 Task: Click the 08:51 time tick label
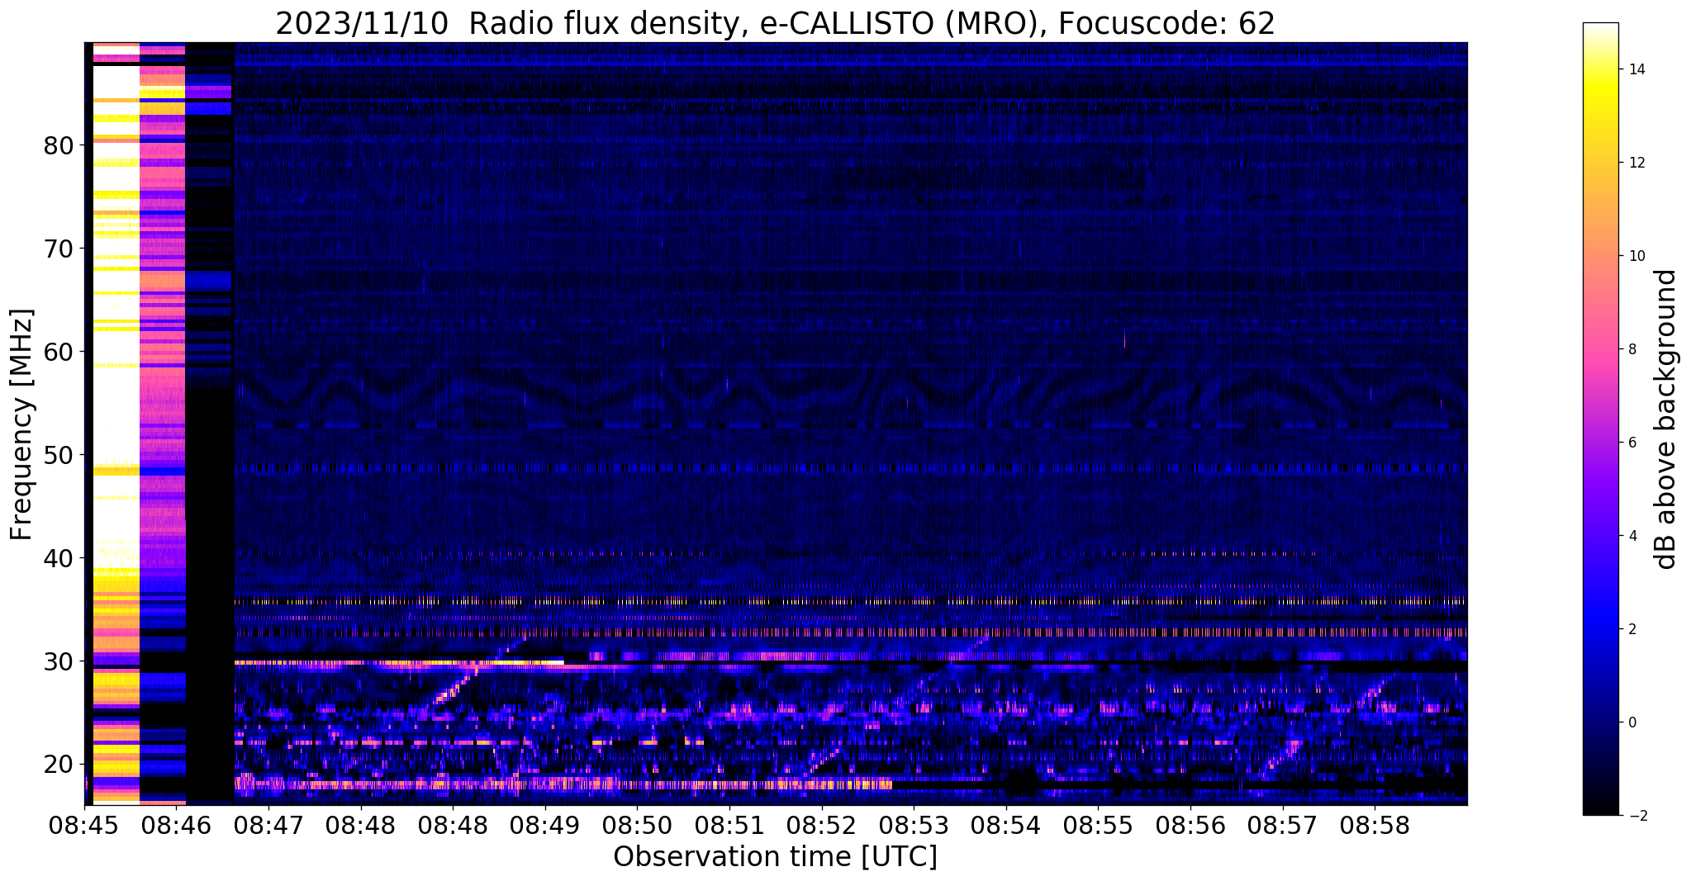coord(729,826)
